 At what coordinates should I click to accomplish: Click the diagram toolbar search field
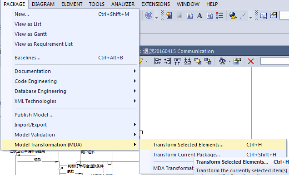coord(274,61)
